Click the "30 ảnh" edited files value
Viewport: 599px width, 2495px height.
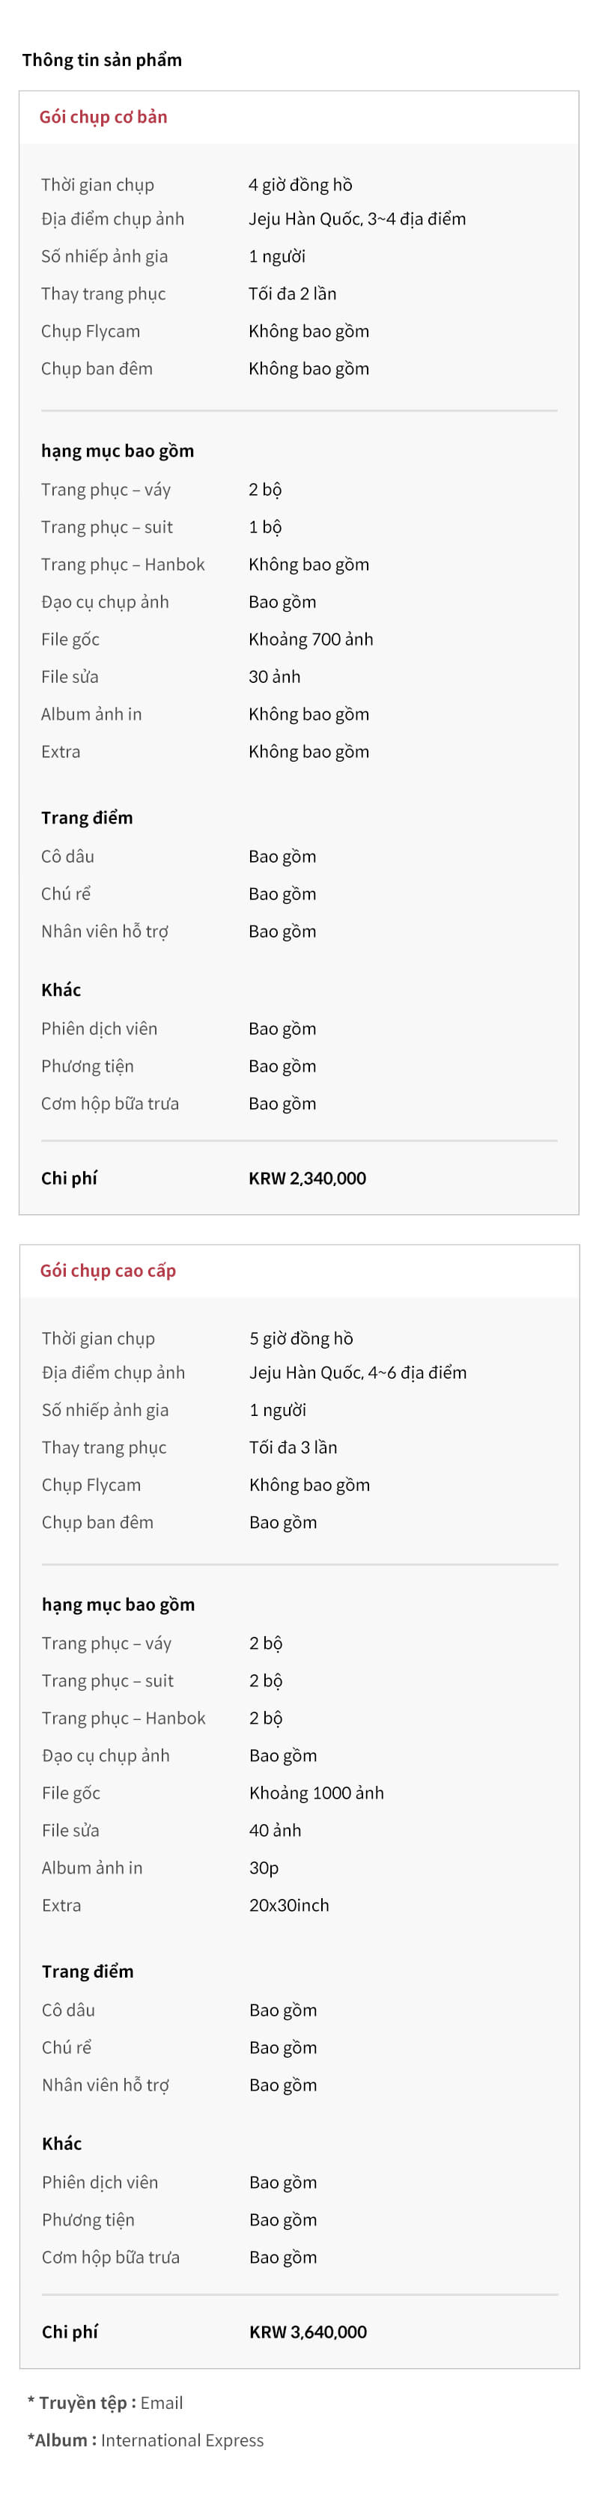tap(274, 677)
